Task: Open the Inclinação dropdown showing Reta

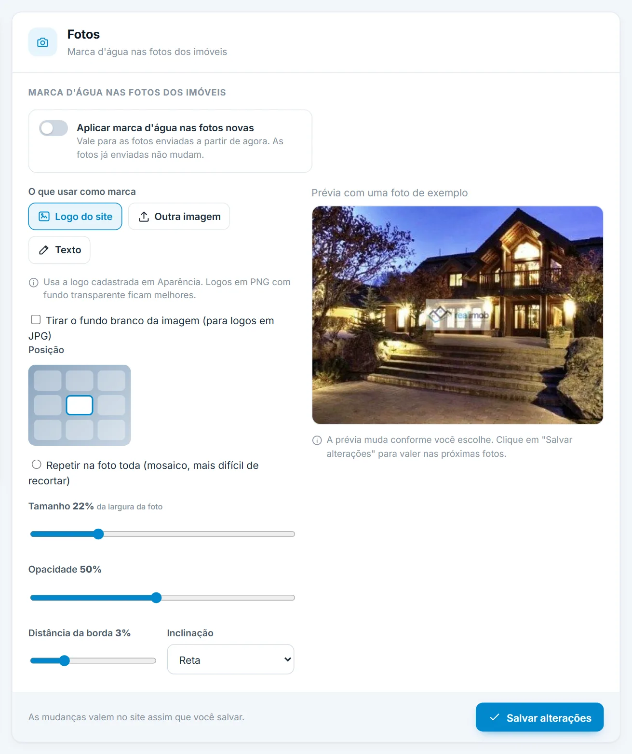Action: coord(230,659)
